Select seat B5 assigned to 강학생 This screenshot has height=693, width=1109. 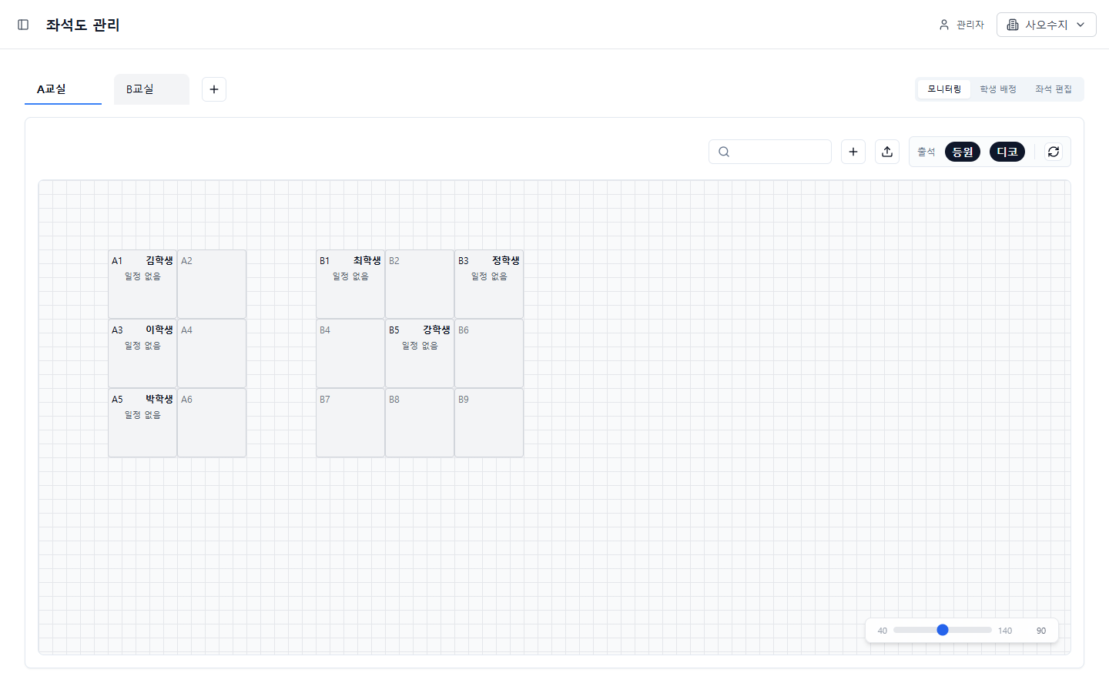pos(420,353)
